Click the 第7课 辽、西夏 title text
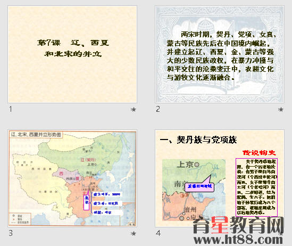The width and height of the screenshot is (292, 246). pos(73,43)
